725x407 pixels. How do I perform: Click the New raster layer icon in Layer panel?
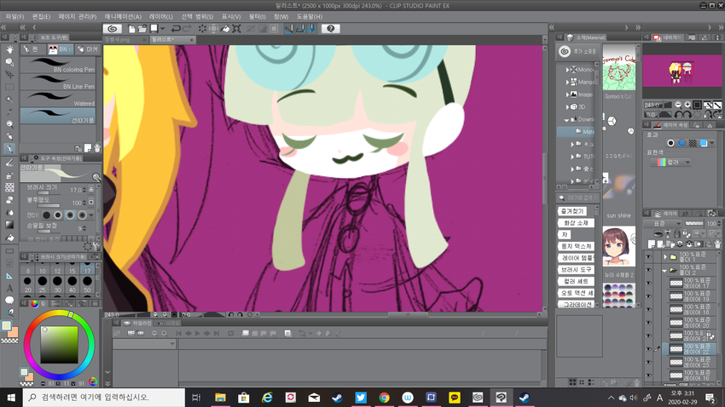[x=652, y=244]
